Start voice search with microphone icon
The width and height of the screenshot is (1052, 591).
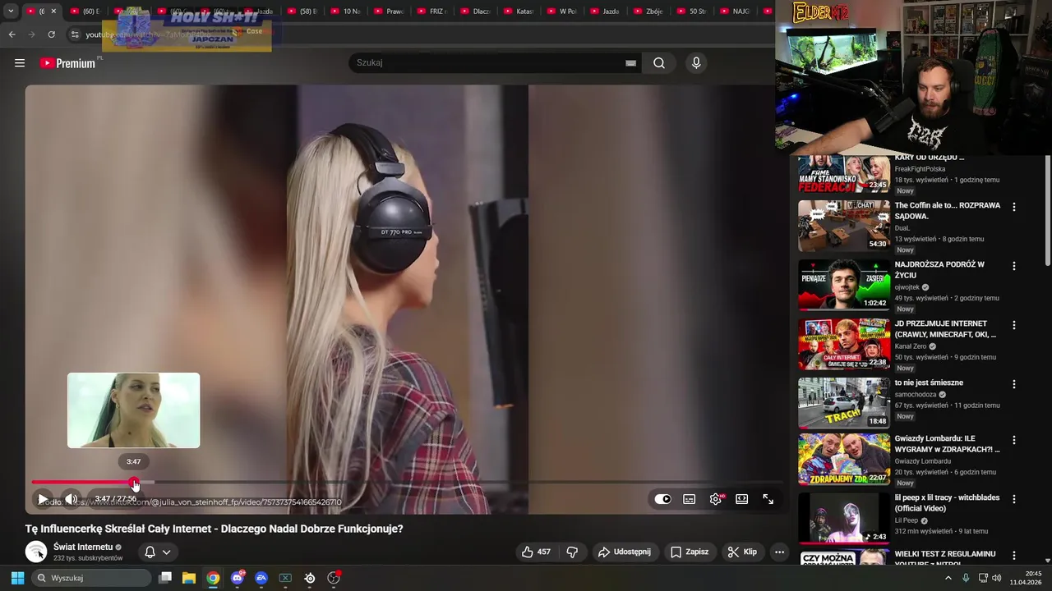tap(696, 63)
